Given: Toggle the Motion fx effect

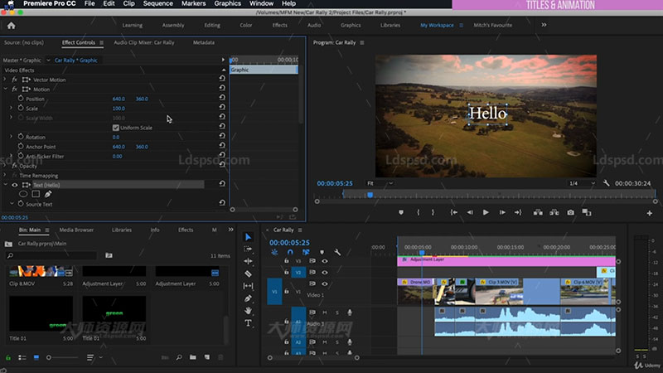Looking at the screenshot, I should [14, 90].
